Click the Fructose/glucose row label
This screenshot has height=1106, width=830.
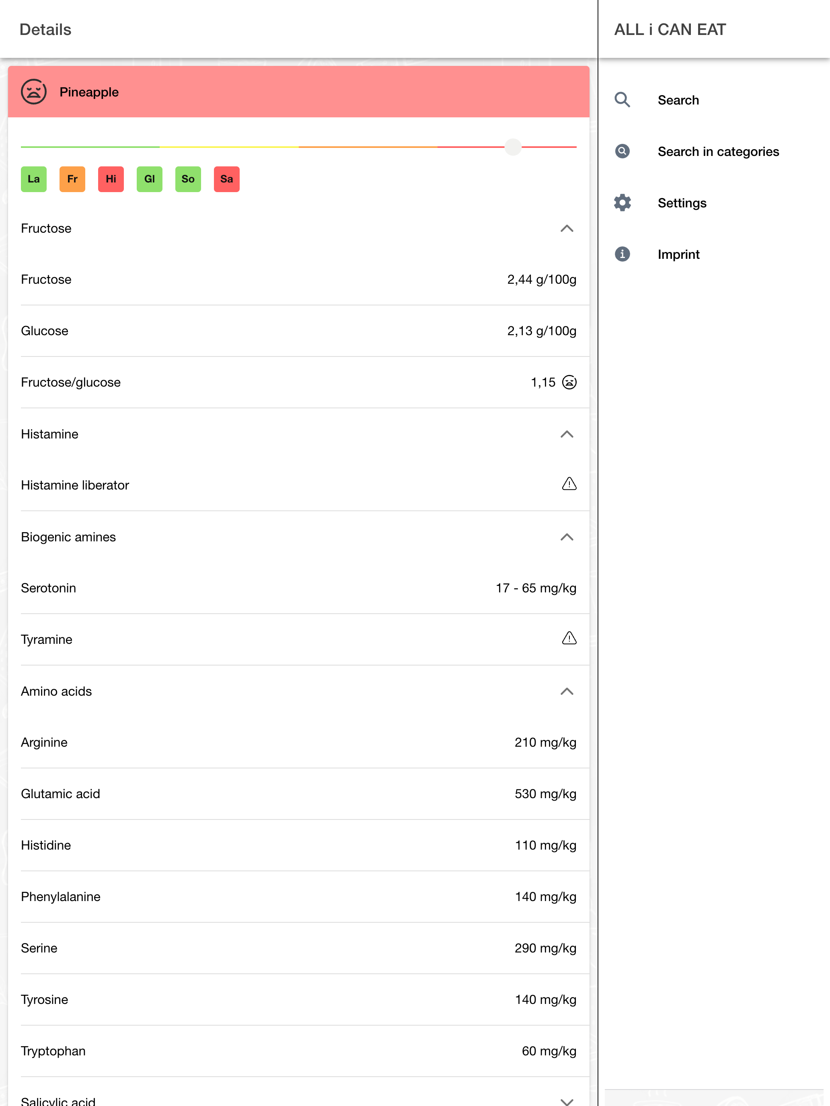70,383
